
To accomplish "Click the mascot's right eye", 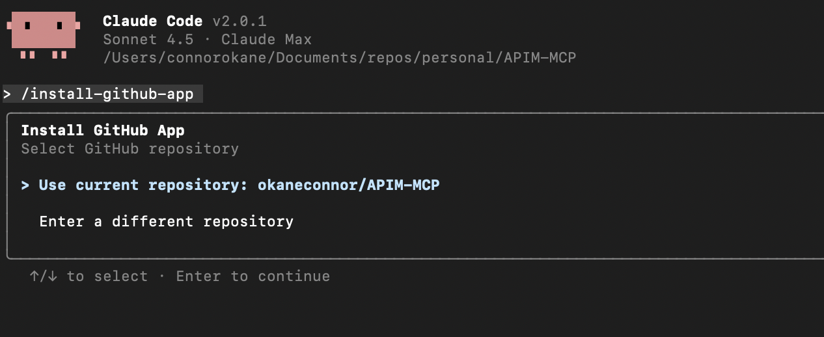I will tap(59, 26).
